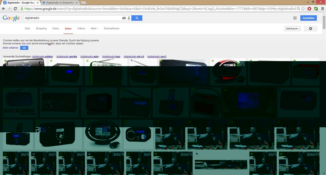Go back using the browser back arrow
The image size is (326, 175).
[x=4, y=9]
